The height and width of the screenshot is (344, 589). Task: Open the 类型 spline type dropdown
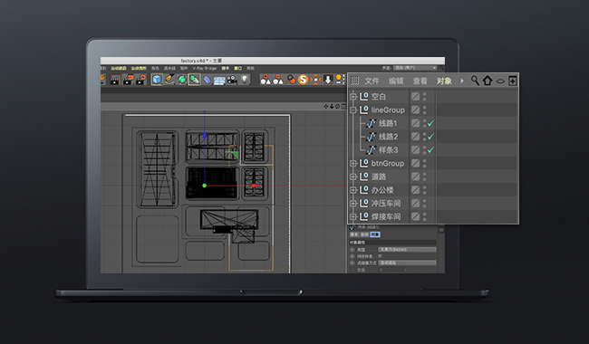point(407,250)
